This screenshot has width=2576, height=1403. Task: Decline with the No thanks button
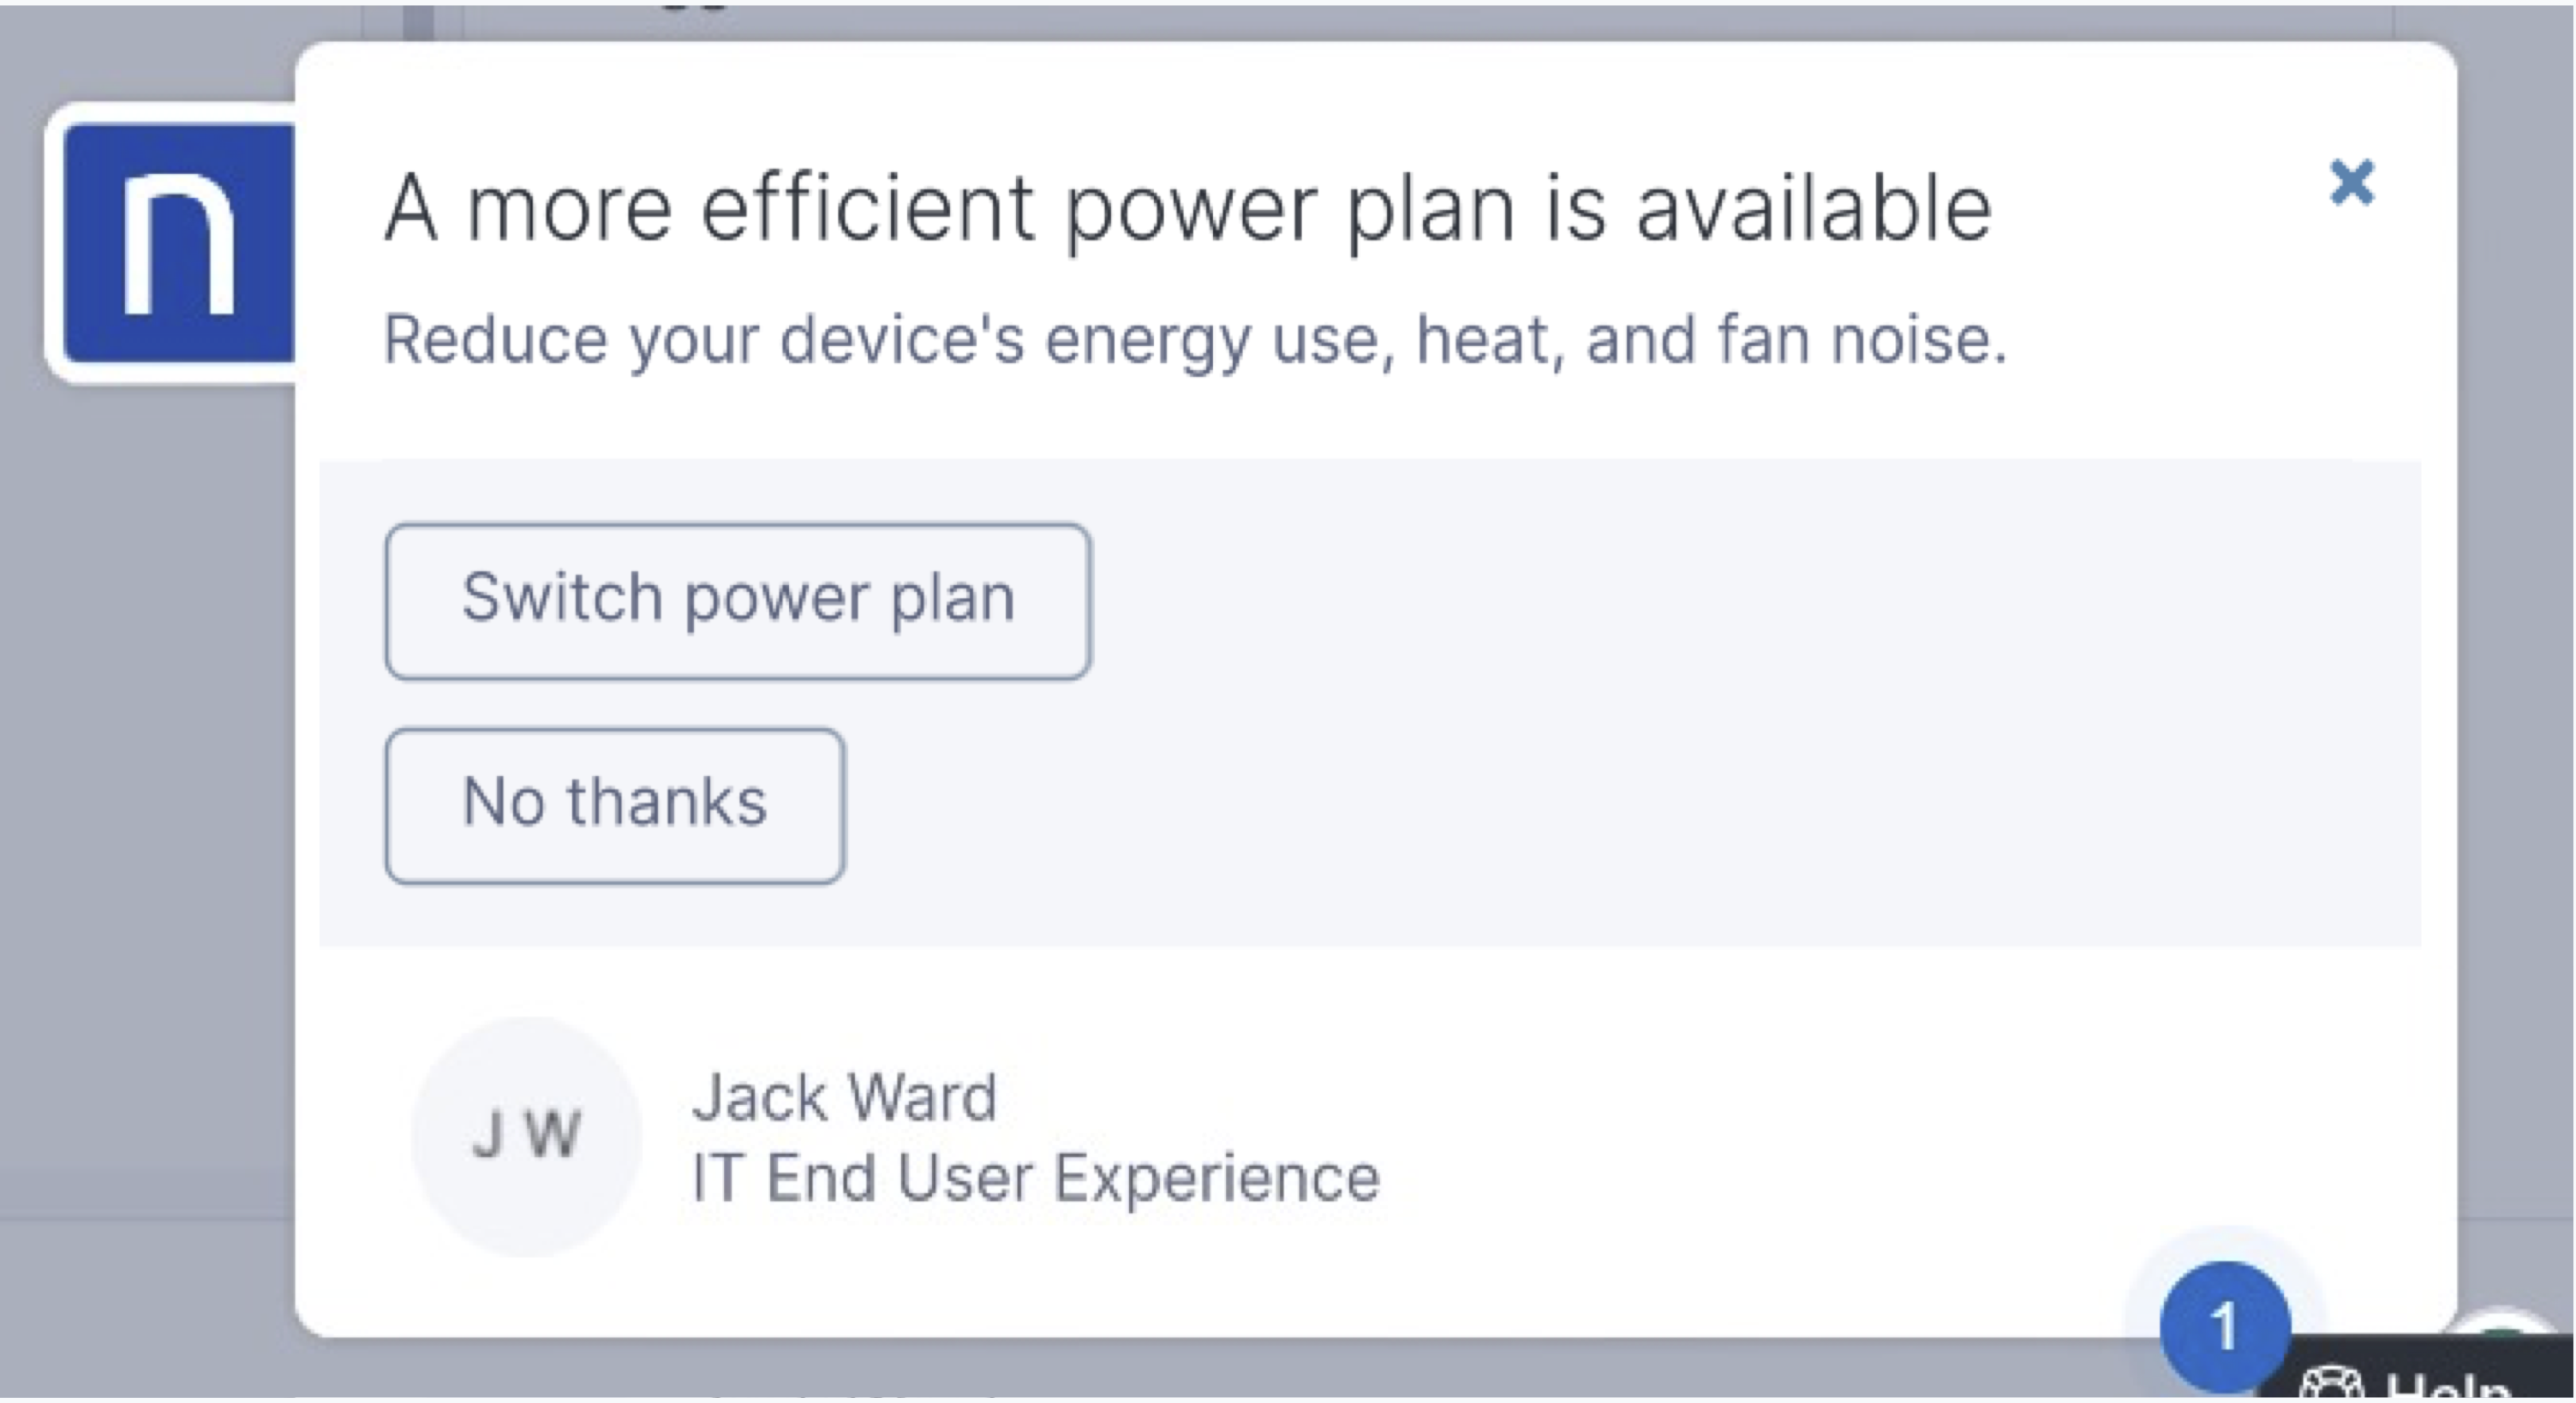(615, 805)
